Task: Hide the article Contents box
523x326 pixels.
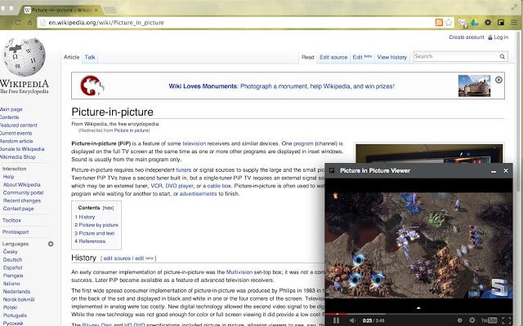Action: 108,208
